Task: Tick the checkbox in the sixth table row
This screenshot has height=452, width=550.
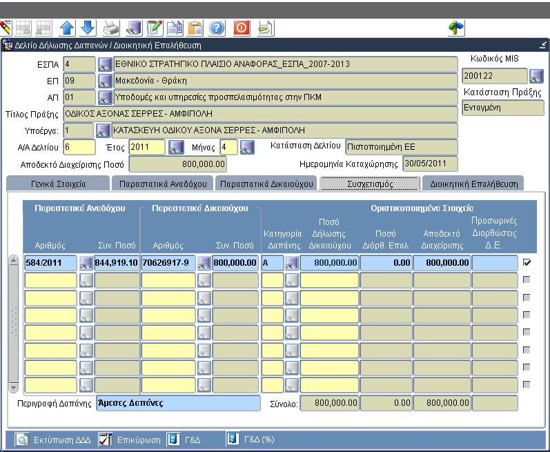Action: pos(526,350)
